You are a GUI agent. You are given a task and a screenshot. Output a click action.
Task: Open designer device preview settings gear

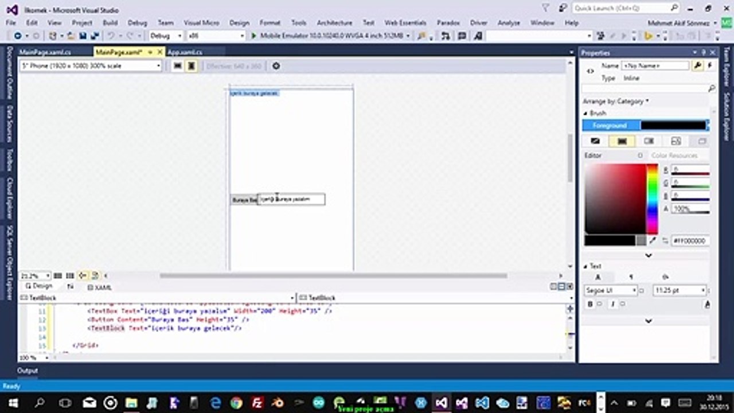pyautogui.click(x=276, y=66)
